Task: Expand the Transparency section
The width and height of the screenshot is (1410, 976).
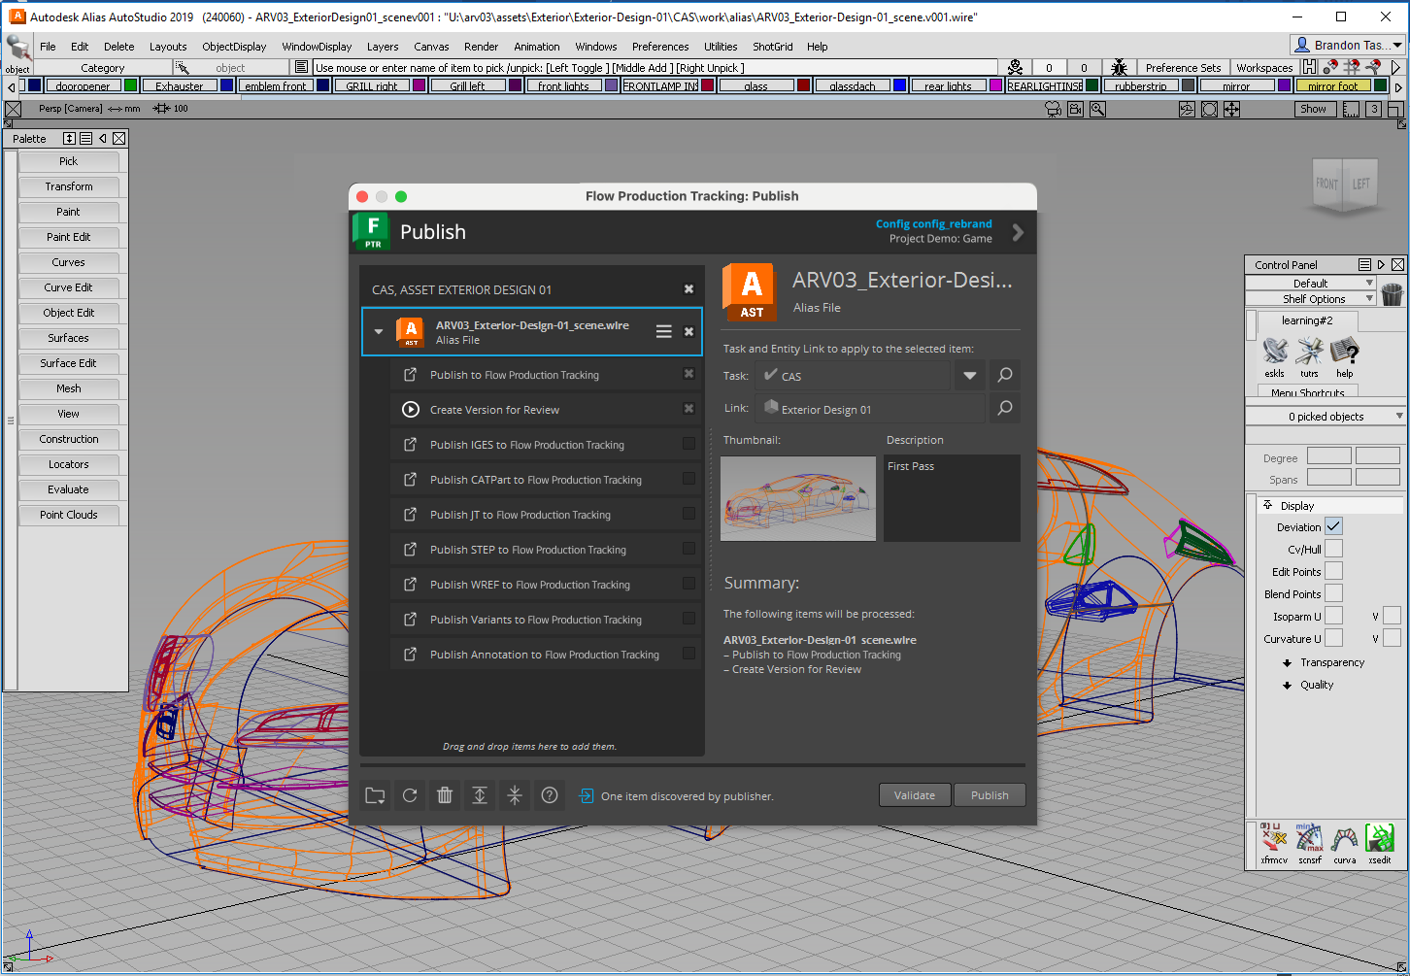Action: click(x=1288, y=662)
